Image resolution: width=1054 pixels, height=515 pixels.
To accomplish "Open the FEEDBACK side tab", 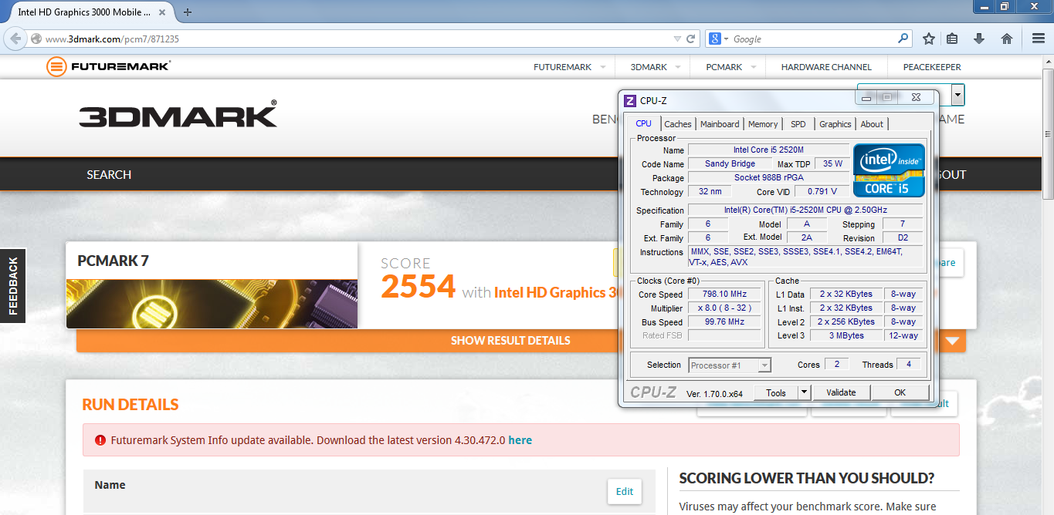I will [x=13, y=286].
